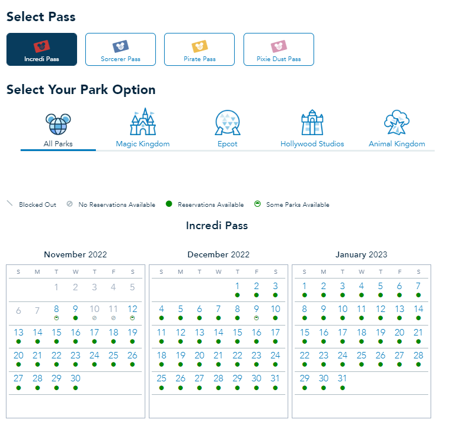Screen dimensions: 450x426
Task: Select January 16, 2023 on calendar
Action: coord(324,333)
